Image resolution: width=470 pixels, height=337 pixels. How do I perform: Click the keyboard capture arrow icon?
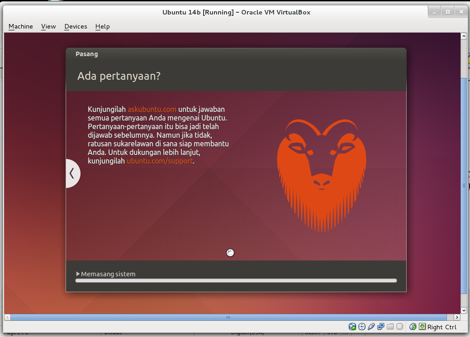click(423, 327)
